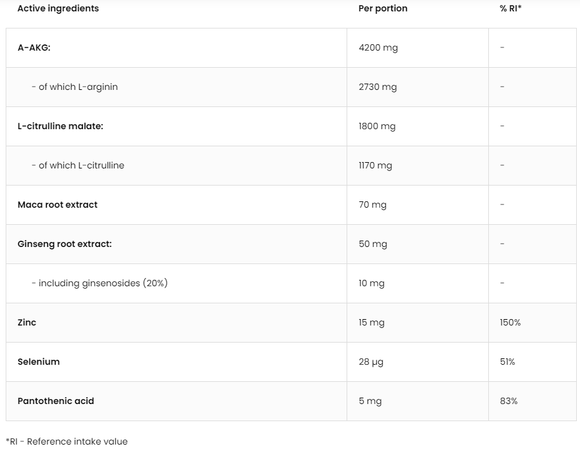Select the "% RI*" column header

pos(510,8)
